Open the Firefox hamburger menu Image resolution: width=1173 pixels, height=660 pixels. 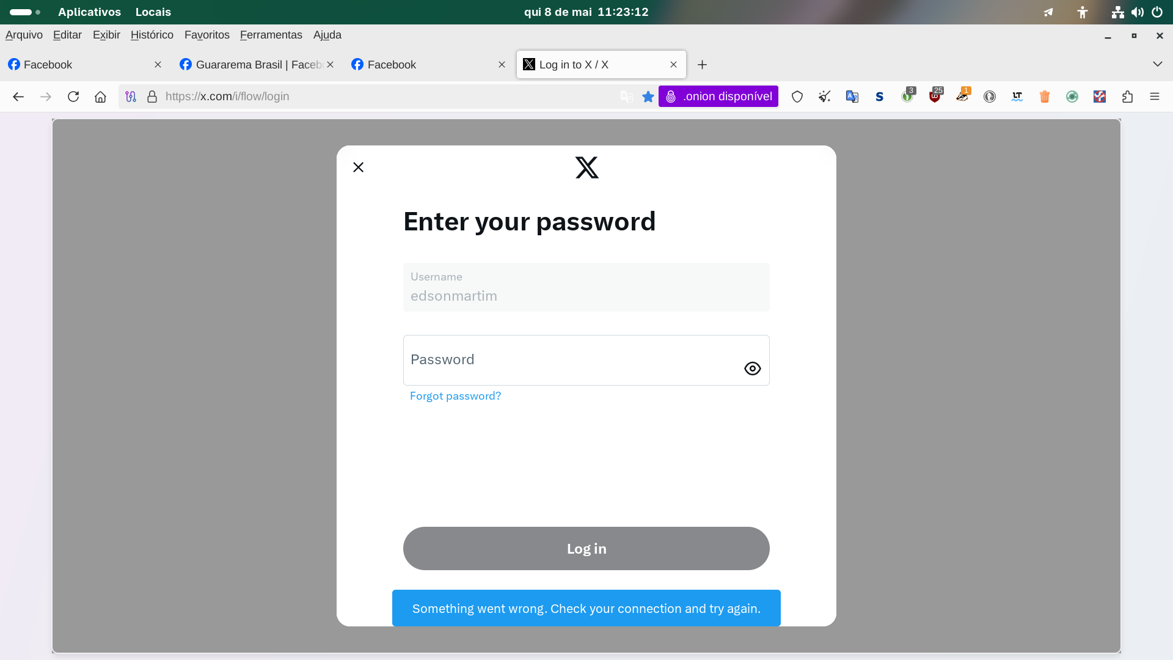(x=1155, y=97)
